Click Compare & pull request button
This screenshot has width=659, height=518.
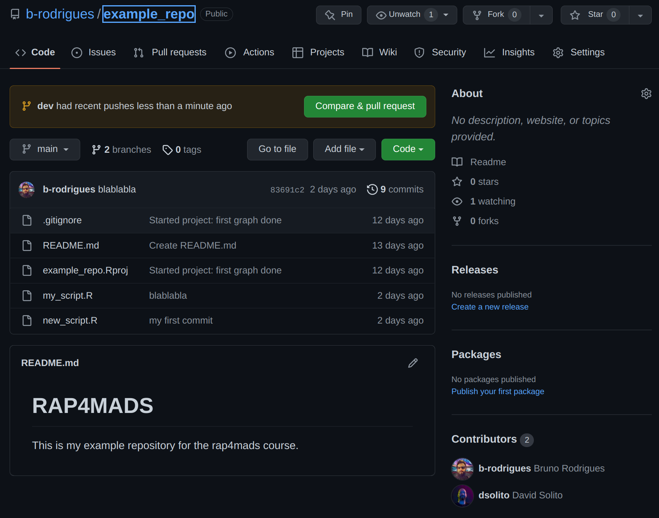click(365, 106)
